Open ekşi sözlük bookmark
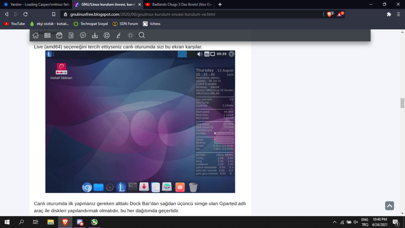Viewport: 405px width, 228px height. [49, 24]
